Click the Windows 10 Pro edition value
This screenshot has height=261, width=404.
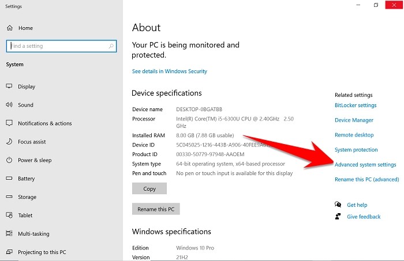coord(195,248)
